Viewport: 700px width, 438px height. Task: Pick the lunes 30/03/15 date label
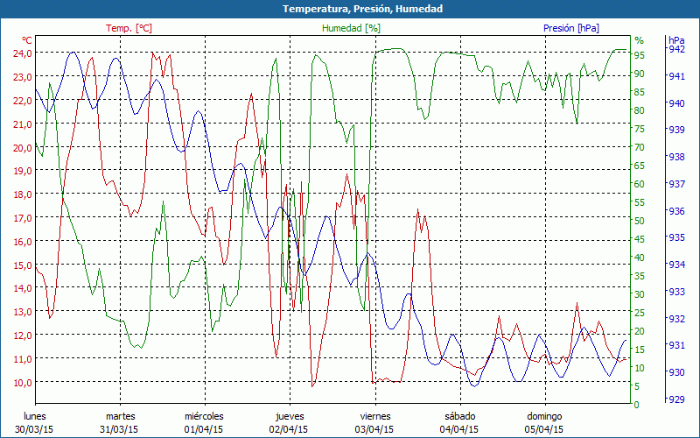click(x=35, y=422)
